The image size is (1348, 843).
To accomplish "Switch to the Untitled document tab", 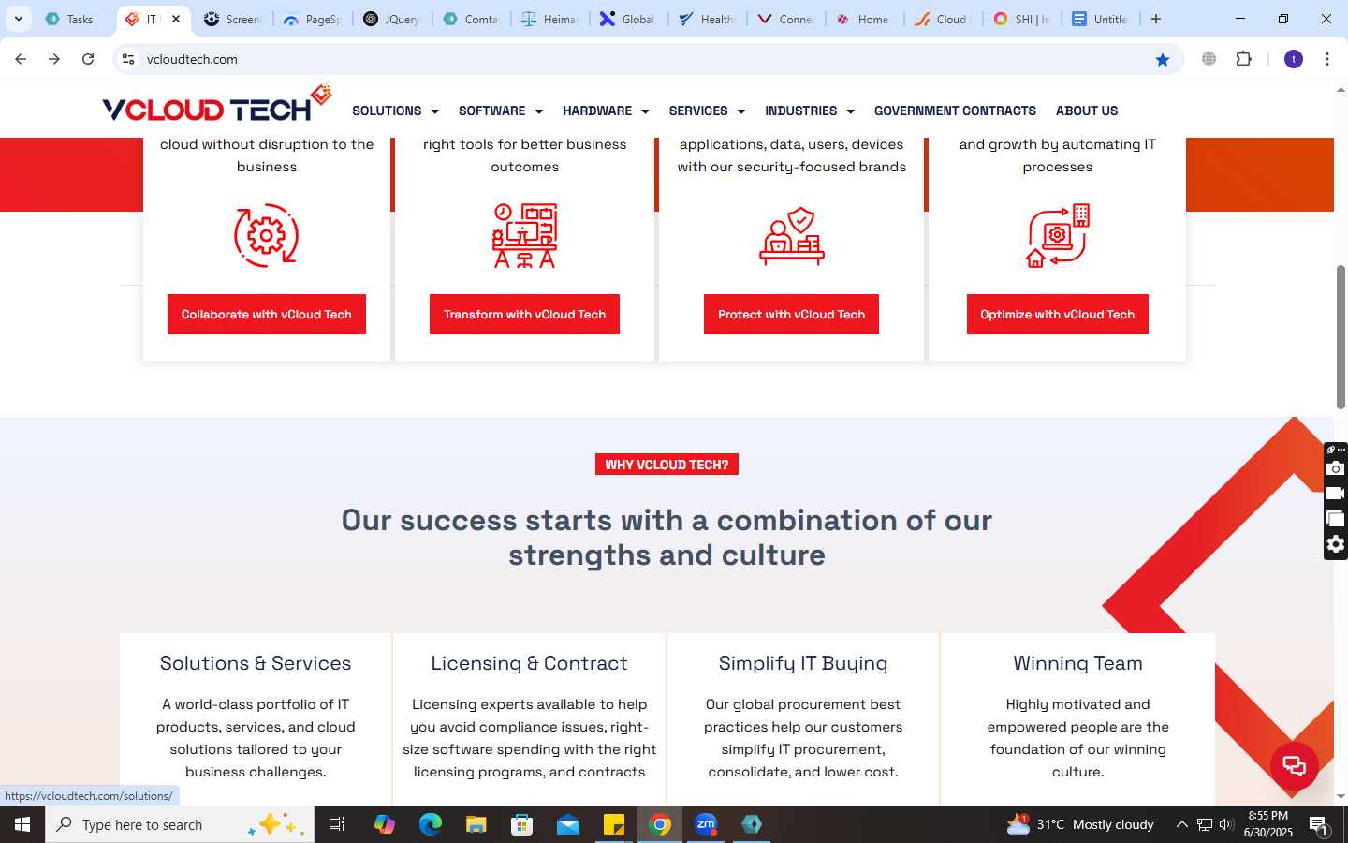I will click(1101, 19).
